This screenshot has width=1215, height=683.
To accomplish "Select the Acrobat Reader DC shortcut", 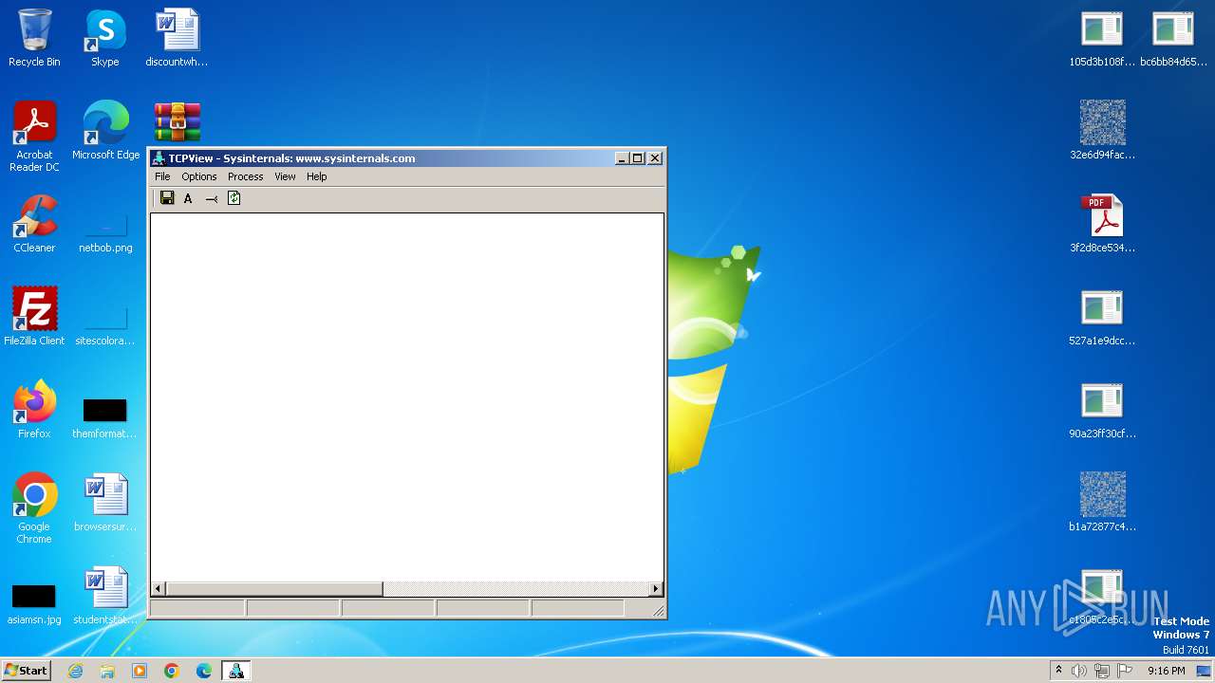I will click(34, 136).
